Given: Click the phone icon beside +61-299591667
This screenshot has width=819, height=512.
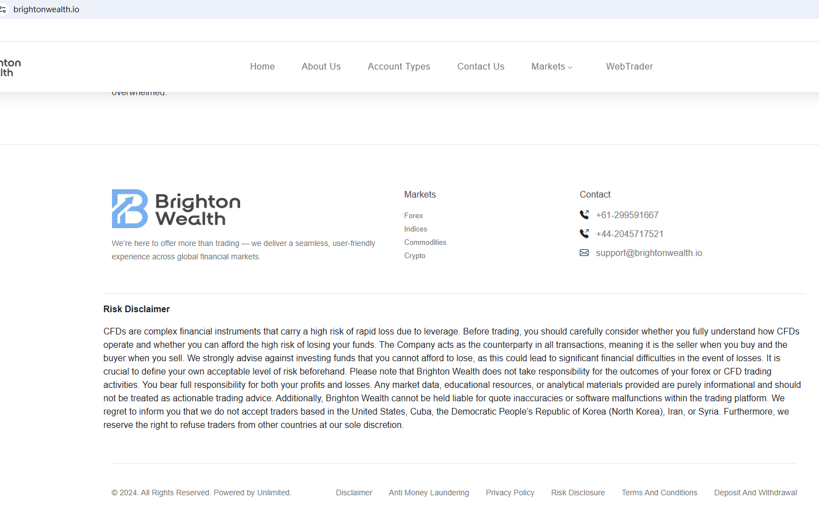Looking at the screenshot, I should tap(584, 215).
